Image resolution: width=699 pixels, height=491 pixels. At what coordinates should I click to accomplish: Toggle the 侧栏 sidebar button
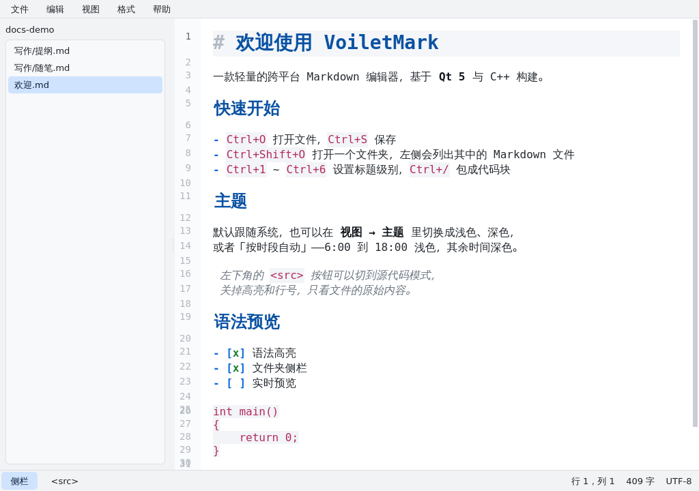(x=19, y=481)
